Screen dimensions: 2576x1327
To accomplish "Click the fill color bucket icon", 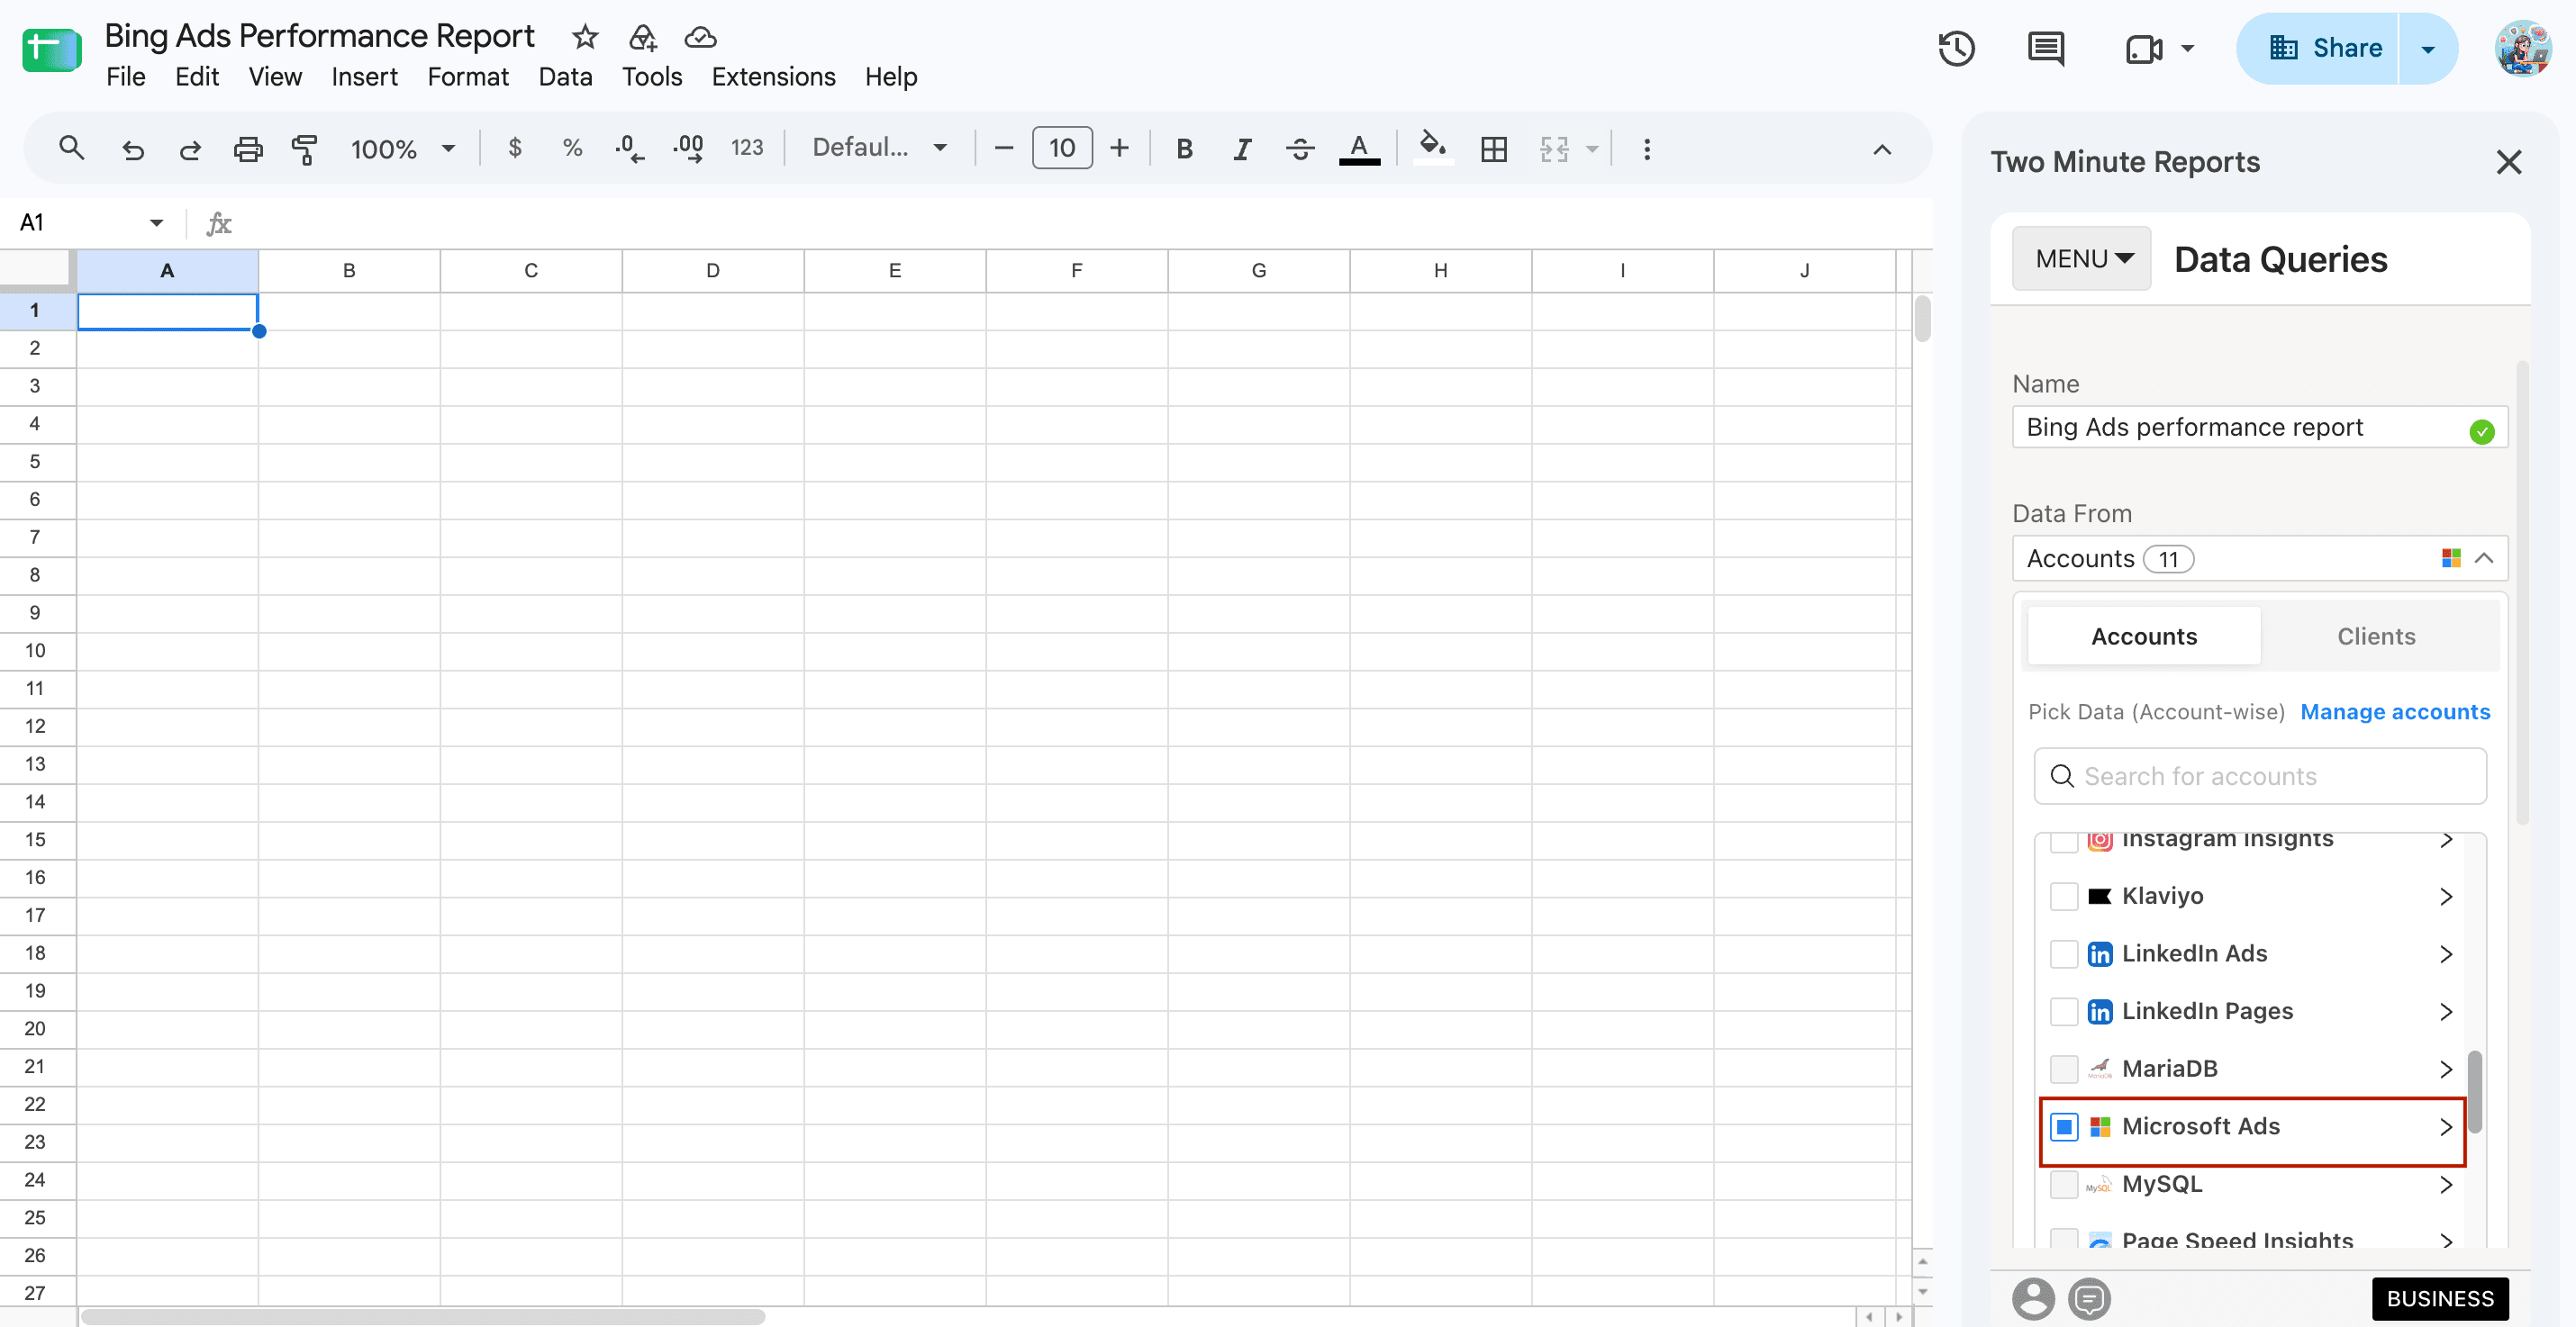I will click(1433, 148).
